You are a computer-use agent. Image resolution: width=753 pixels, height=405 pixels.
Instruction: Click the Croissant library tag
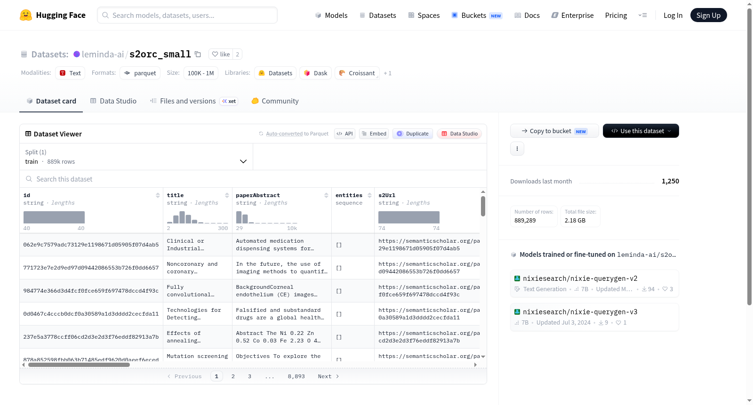point(357,73)
